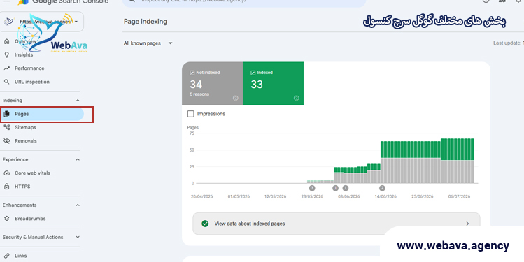Go to the Removals section
The height and width of the screenshot is (262, 524).
pos(26,141)
